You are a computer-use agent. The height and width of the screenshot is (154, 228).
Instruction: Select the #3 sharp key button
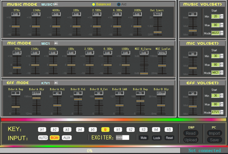coord(143,129)
